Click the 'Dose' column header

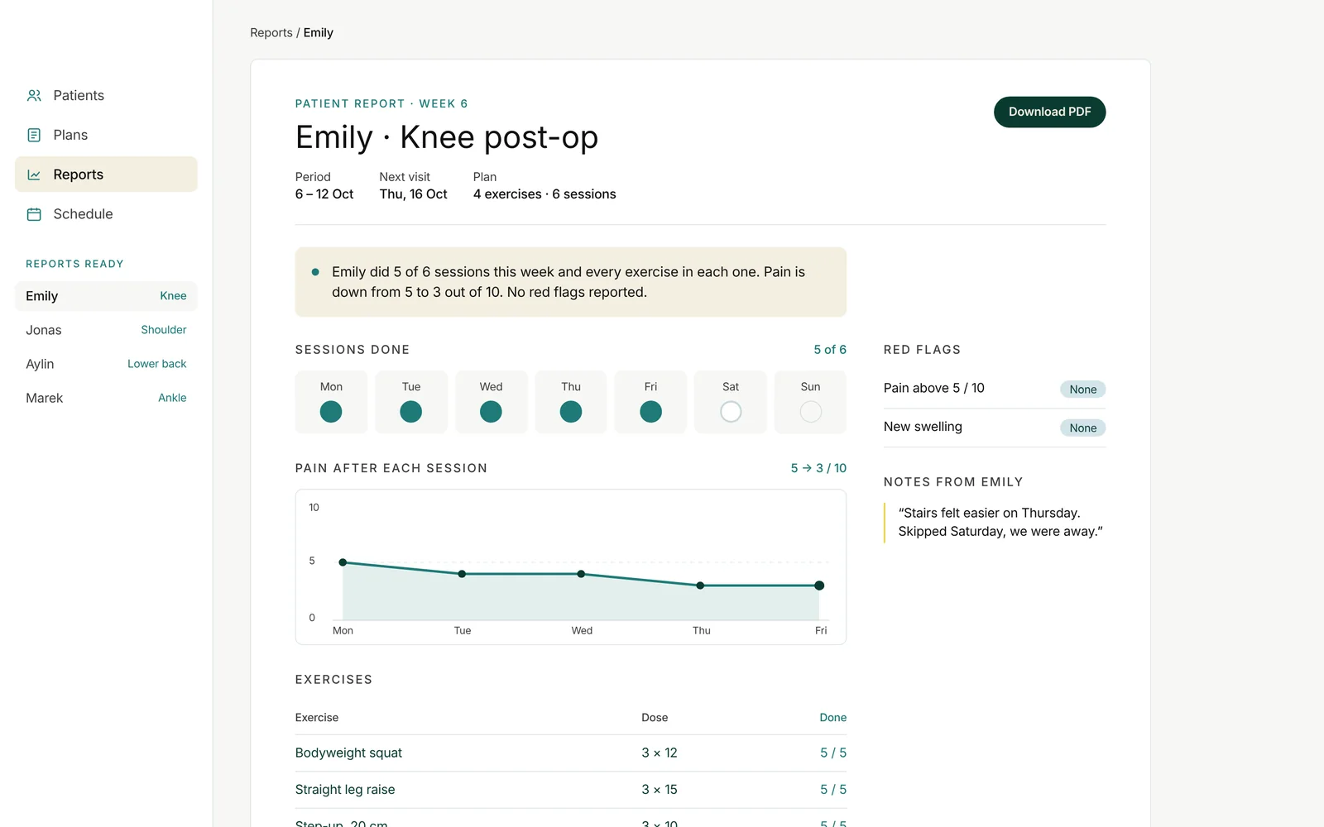click(655, 718)
